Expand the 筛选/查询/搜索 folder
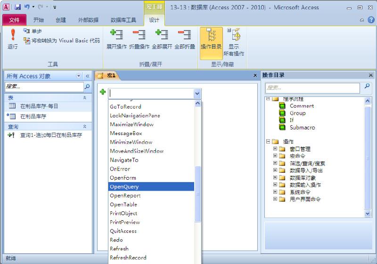Screen dimensions: 377x264 pyautogui.click(x=275, y=163)
